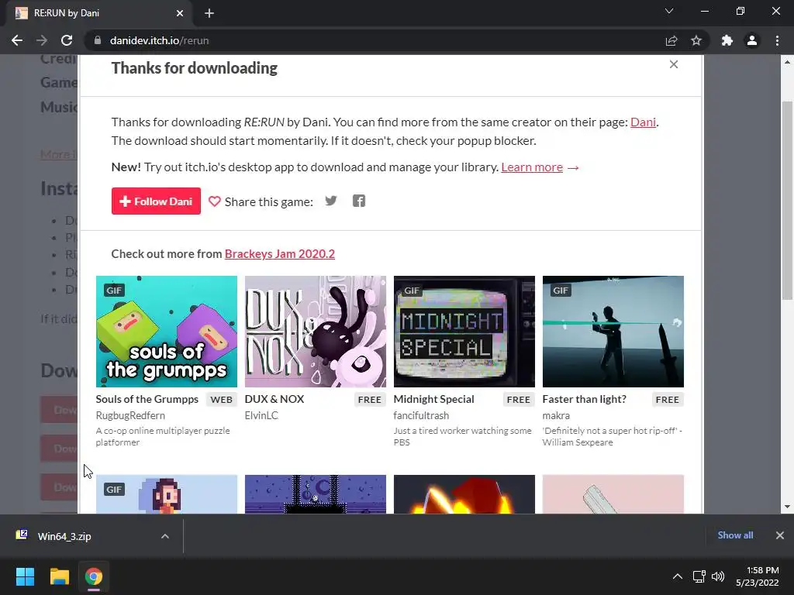Follow Dani with the red button
The height and width of the screenshot is (595, 794).
coord(156,201)
